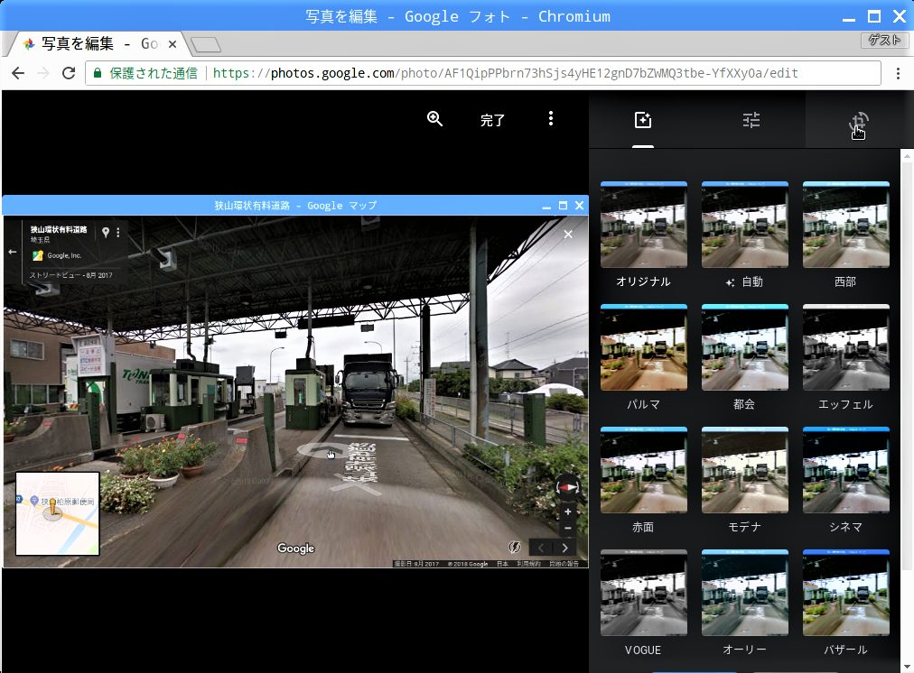This screenshot has height=673, width=914.
Task: Close the 写真を編集 browser tab
Action: pos(173,44)
